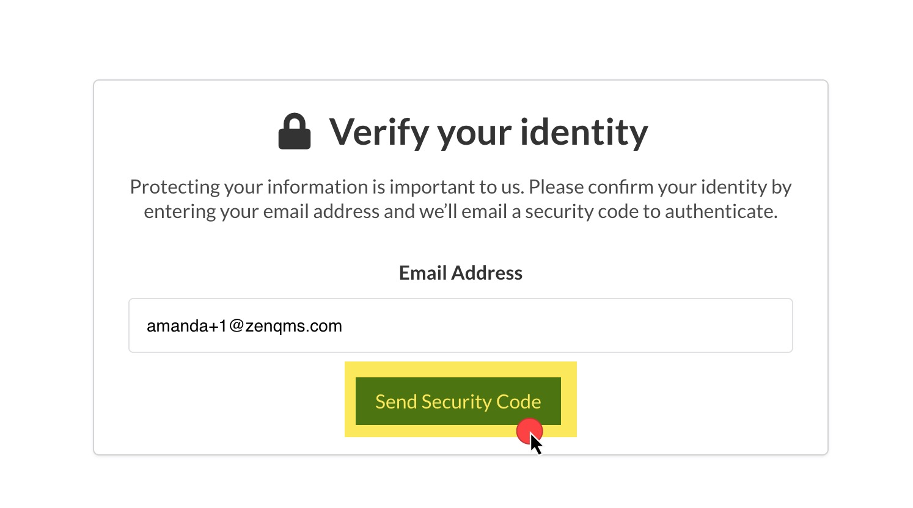This screenshot has height=508, width=913.
Task: Click the "security code to authenticate" text
Action: (651, 211)
